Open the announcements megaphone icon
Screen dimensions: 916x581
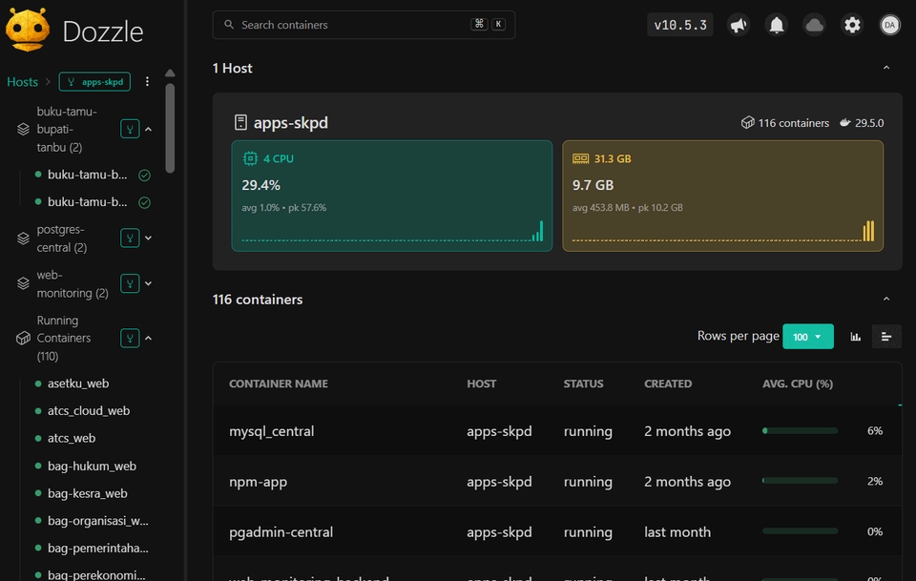click(x=739, y=25)
